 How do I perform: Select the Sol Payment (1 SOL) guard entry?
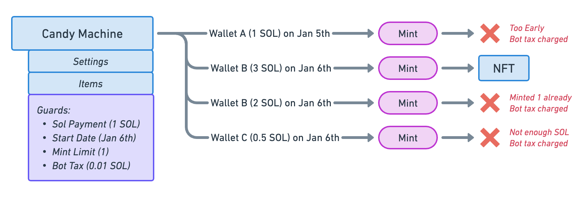(x=96, y=124)
